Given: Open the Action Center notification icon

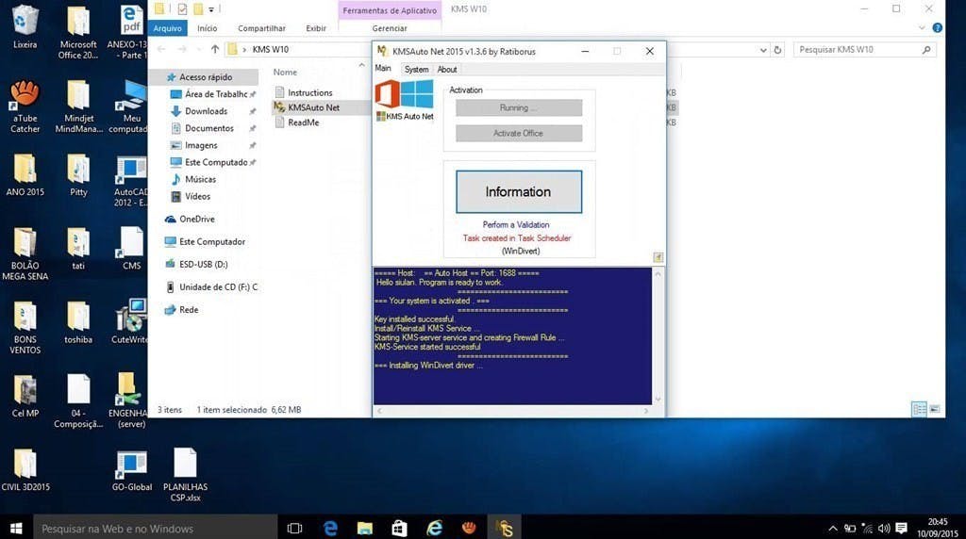Looking at the screenshot, I should pyautogui.click(x=901, y=528).
